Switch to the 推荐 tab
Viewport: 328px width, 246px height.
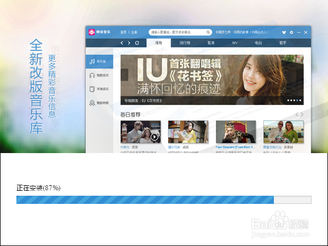pyautogui.click(x=159, y=43)
